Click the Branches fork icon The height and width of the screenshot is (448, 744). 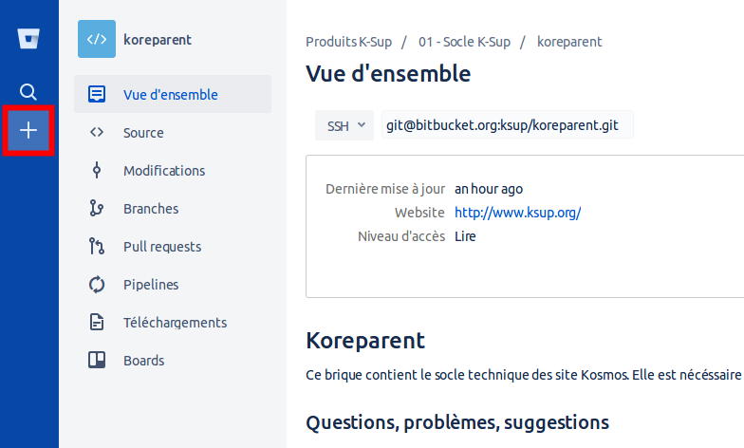click(x=97, y=208)
